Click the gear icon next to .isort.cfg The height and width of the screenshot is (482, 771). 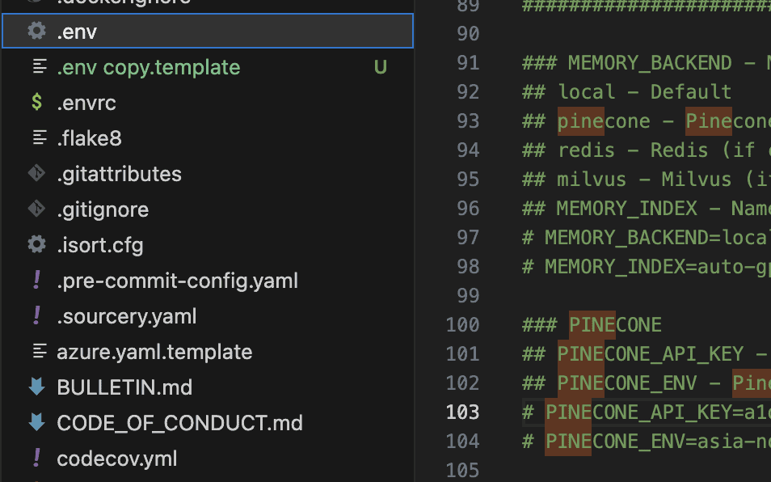37,244
